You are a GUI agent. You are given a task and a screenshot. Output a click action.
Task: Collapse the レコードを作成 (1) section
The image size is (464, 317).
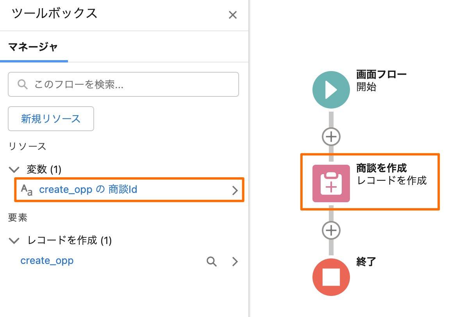click(x=14, y=240)
